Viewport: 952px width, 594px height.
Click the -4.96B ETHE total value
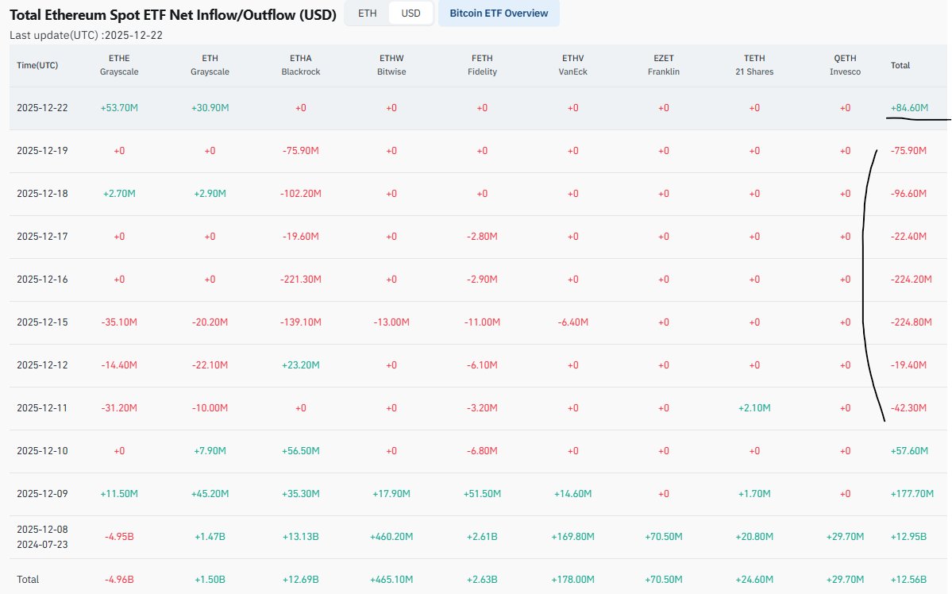coord(118,580)
